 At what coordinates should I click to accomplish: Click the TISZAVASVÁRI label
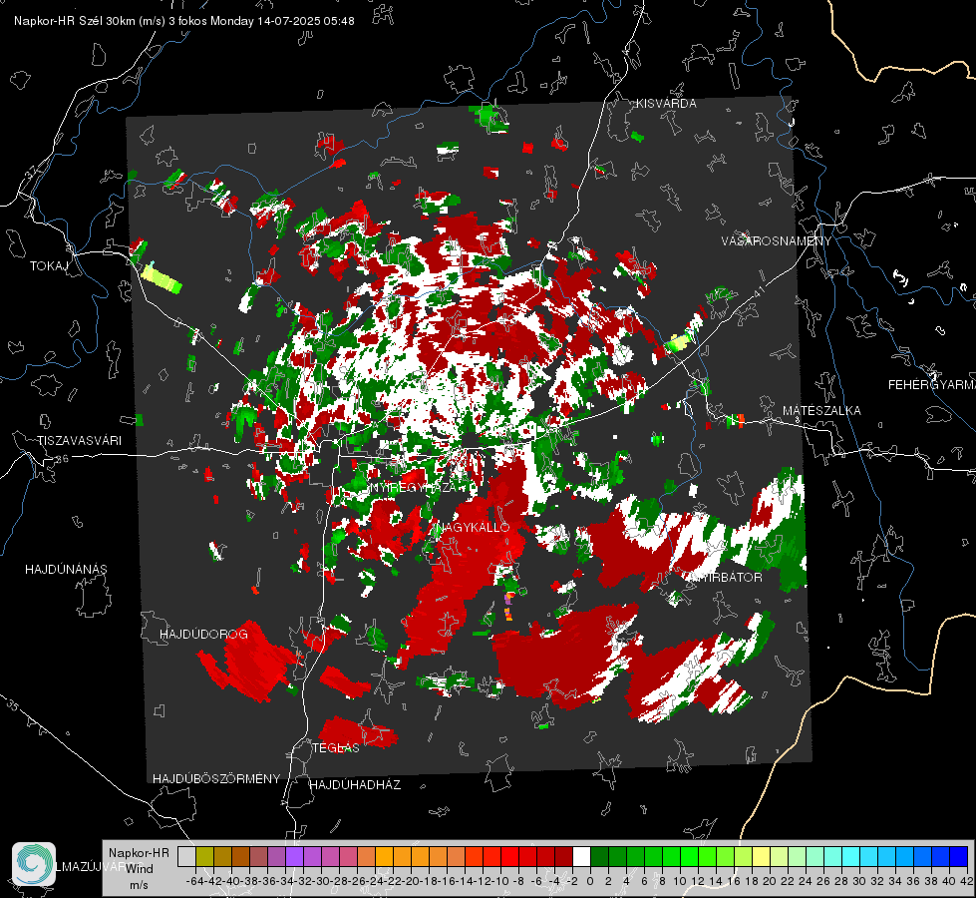click(x=79, y=441)
